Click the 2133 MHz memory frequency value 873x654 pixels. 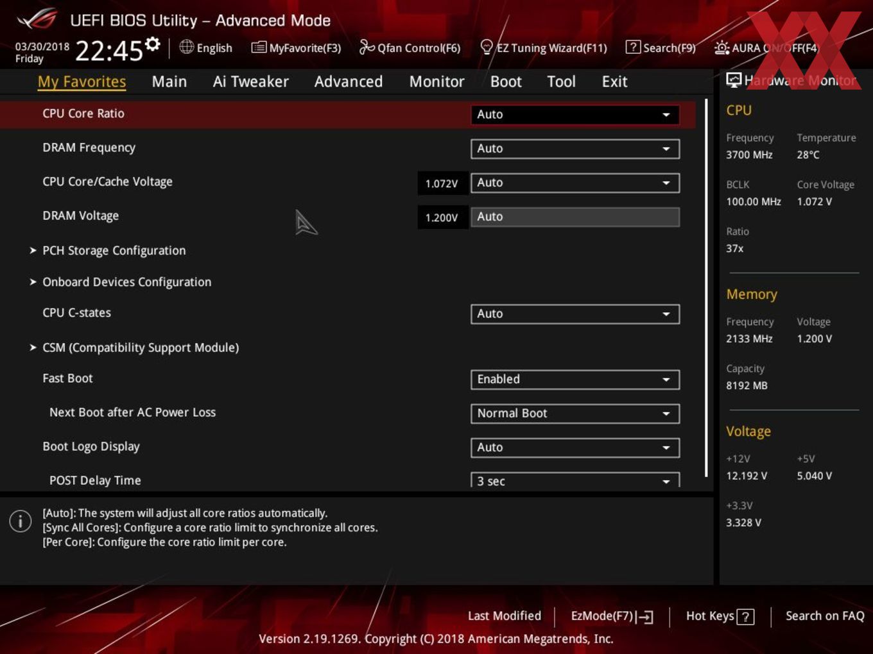point(749,339)
